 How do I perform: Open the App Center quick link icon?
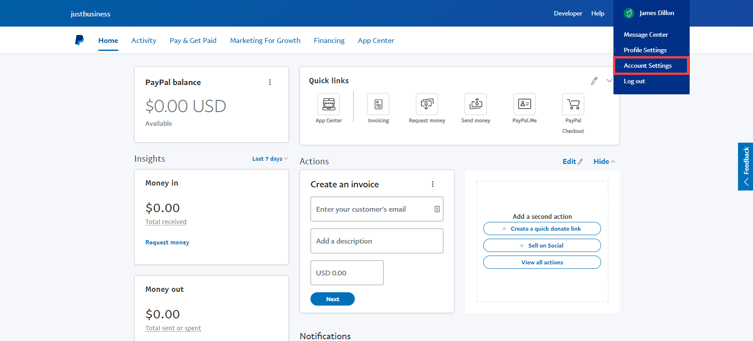pyautogui.click(x=329, y=104)
